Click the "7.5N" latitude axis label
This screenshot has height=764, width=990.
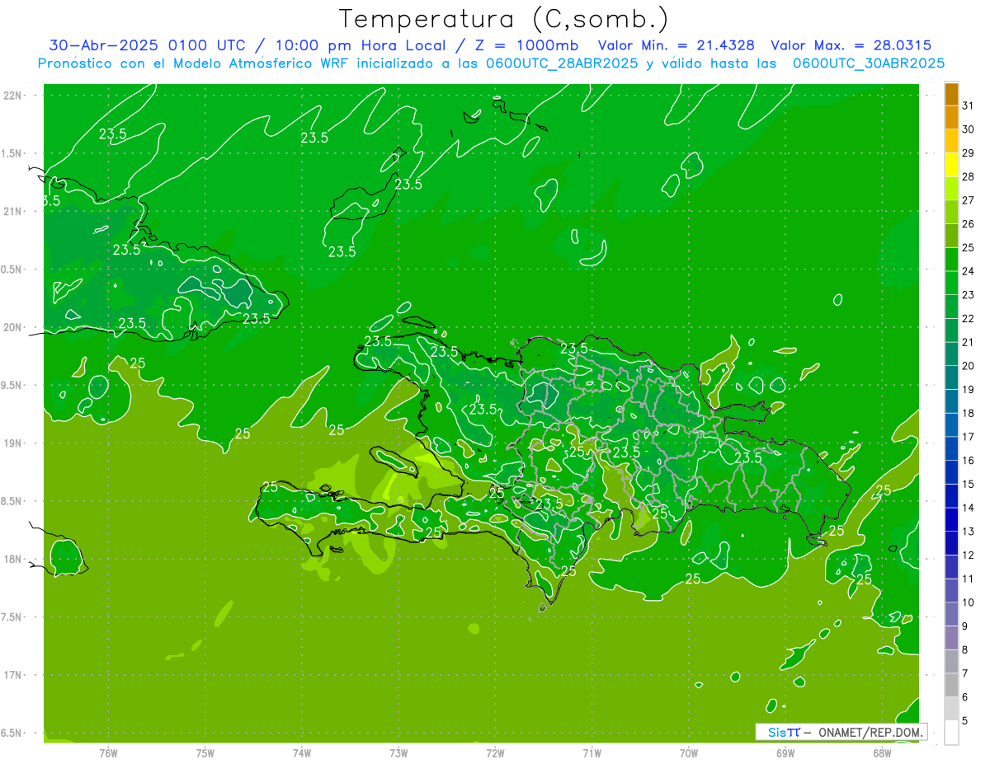(x=12, y=617)
